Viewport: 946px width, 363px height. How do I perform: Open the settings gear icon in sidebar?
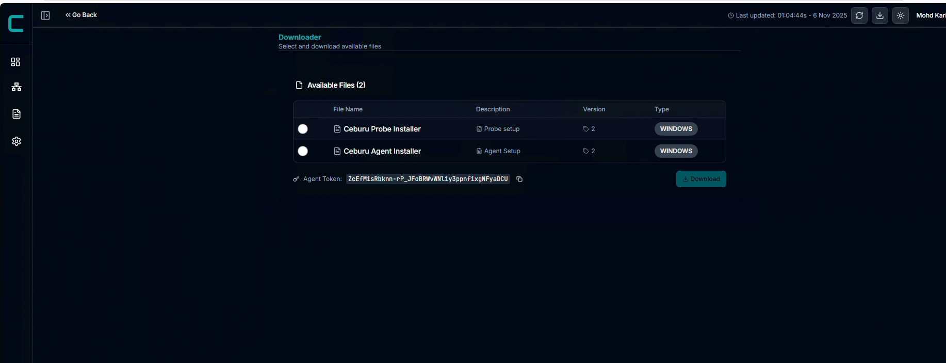click(x=17, y=141)
